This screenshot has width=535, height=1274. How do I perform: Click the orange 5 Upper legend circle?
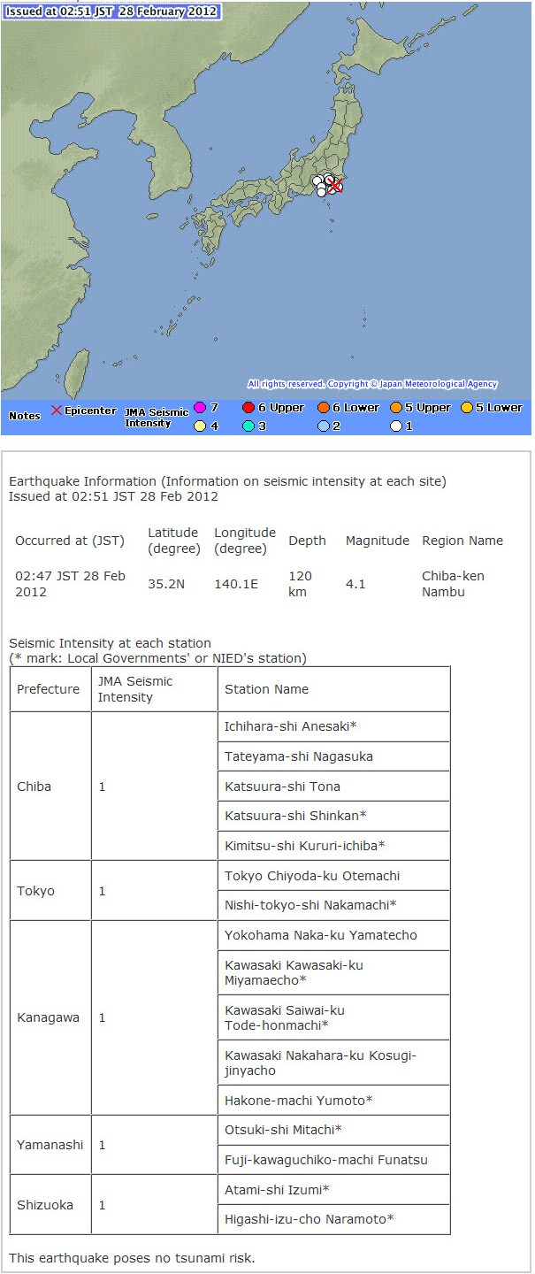396,408
